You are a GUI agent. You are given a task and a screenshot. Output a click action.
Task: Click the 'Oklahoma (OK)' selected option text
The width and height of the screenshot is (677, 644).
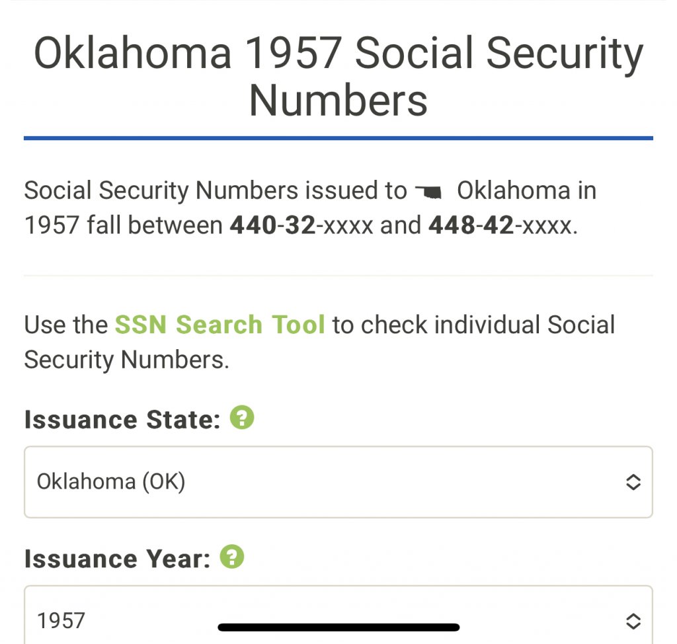pos(111,482)
